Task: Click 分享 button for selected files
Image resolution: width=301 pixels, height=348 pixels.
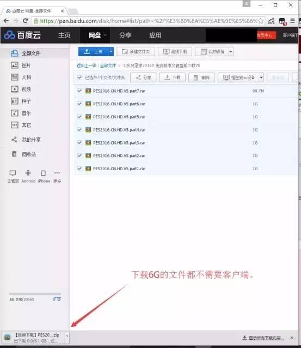Action: [143, 77]
